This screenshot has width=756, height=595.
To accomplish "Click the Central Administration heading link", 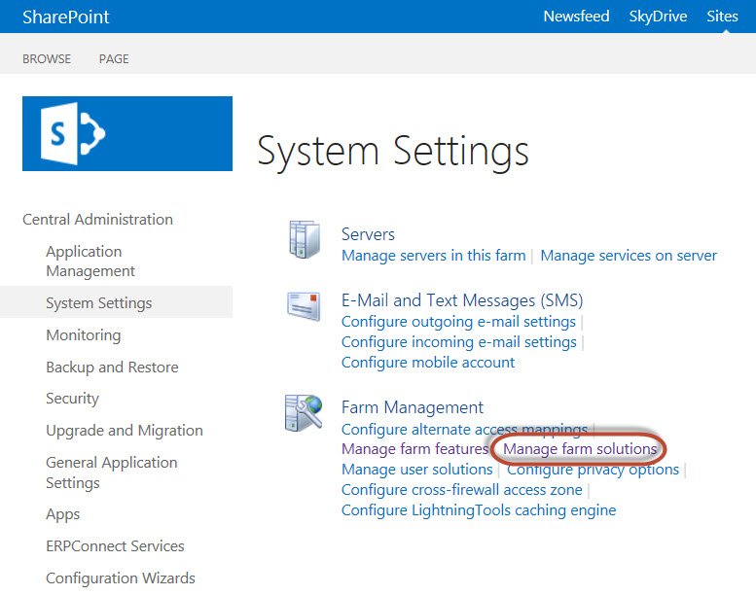I will click(97, 220).
